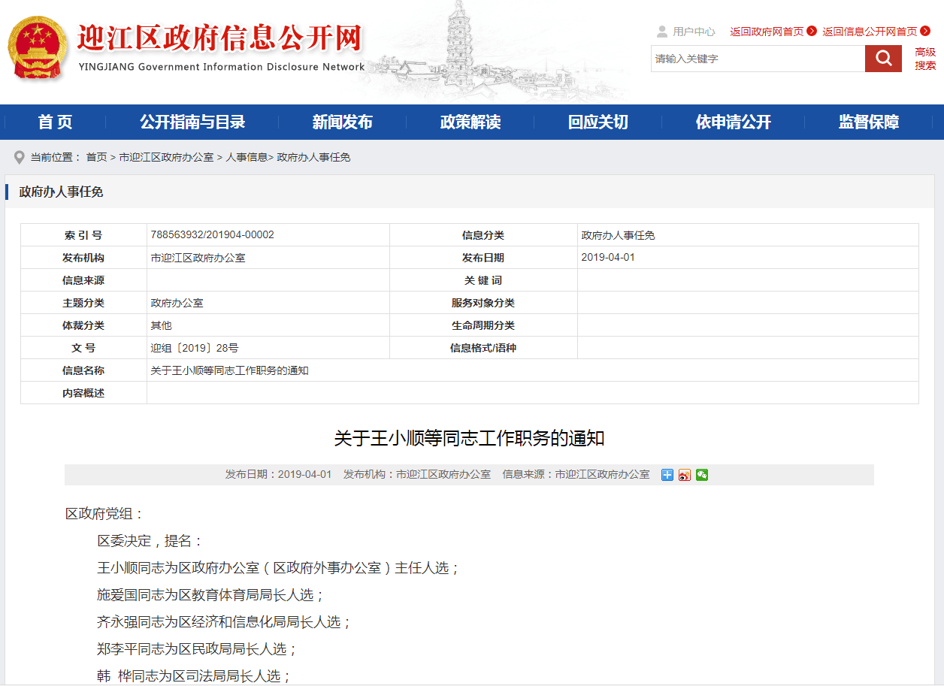The height and width of the screenshot is (686, 944).
Task: Share via the blue plus icon
Action: click(667, 475)
